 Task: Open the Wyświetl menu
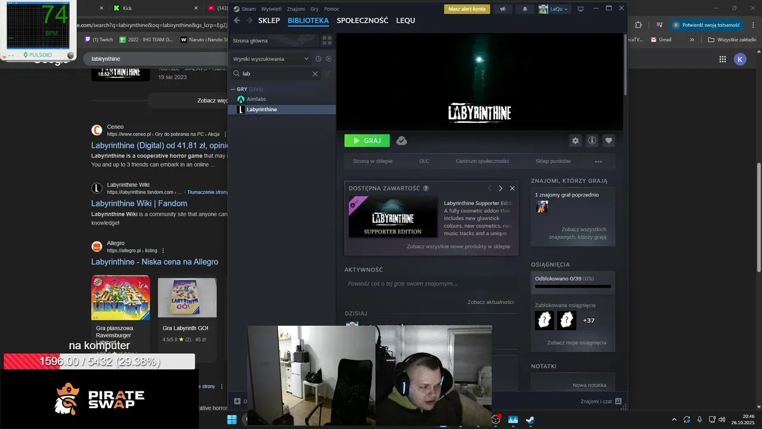pos(271,9)
